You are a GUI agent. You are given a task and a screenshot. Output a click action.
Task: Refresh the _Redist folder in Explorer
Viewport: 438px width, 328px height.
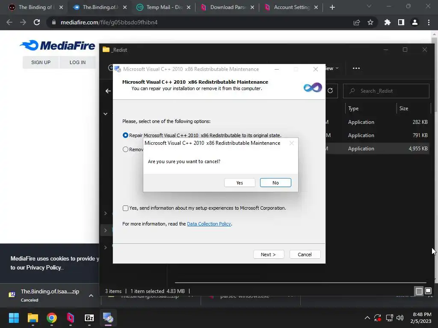330,91
